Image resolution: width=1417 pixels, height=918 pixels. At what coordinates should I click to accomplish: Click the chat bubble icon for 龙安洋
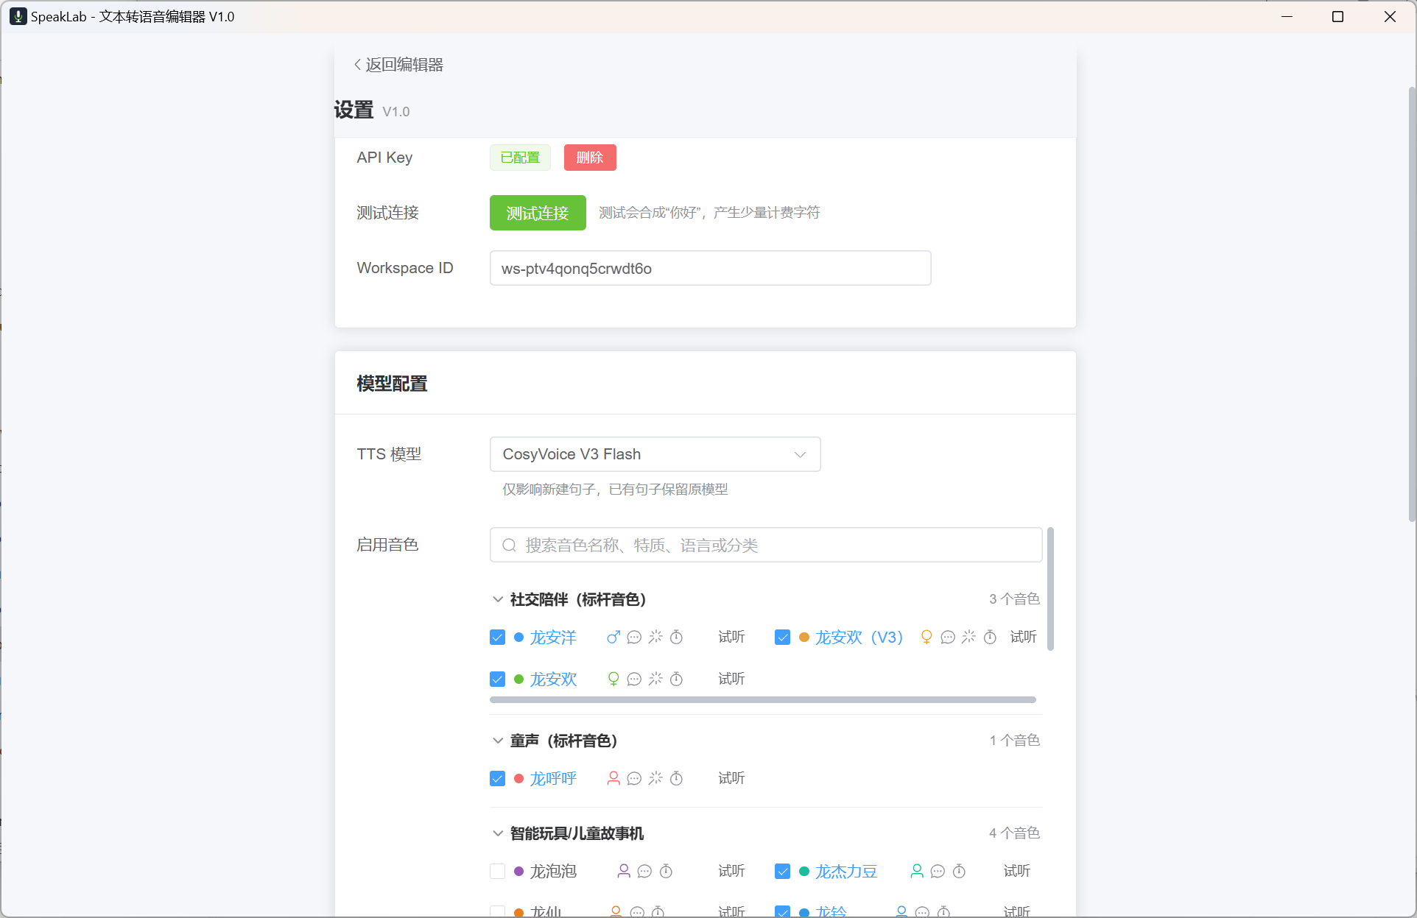pos(634,638)
